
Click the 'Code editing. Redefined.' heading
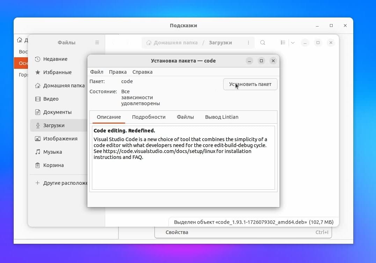(x=124, y=131)
